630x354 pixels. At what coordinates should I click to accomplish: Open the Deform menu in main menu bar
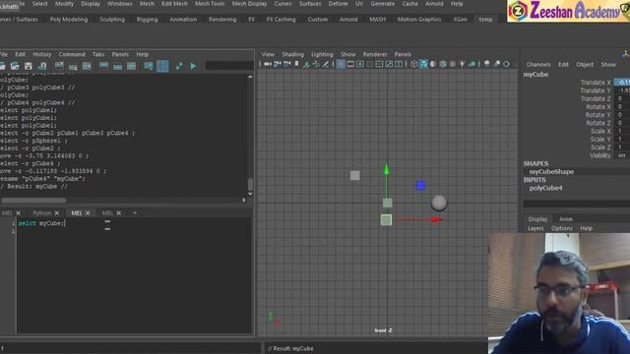point(339,4)
